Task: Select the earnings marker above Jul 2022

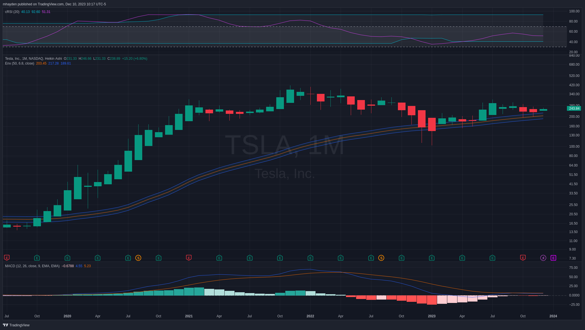Action: pos(371,258)
